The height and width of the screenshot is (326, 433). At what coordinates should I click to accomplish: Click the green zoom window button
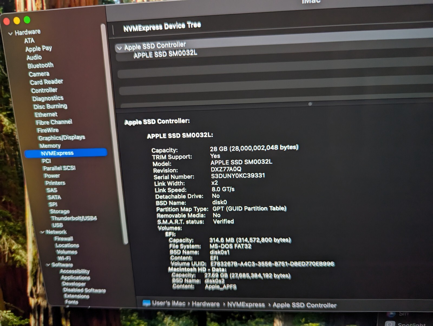point(27,20)
